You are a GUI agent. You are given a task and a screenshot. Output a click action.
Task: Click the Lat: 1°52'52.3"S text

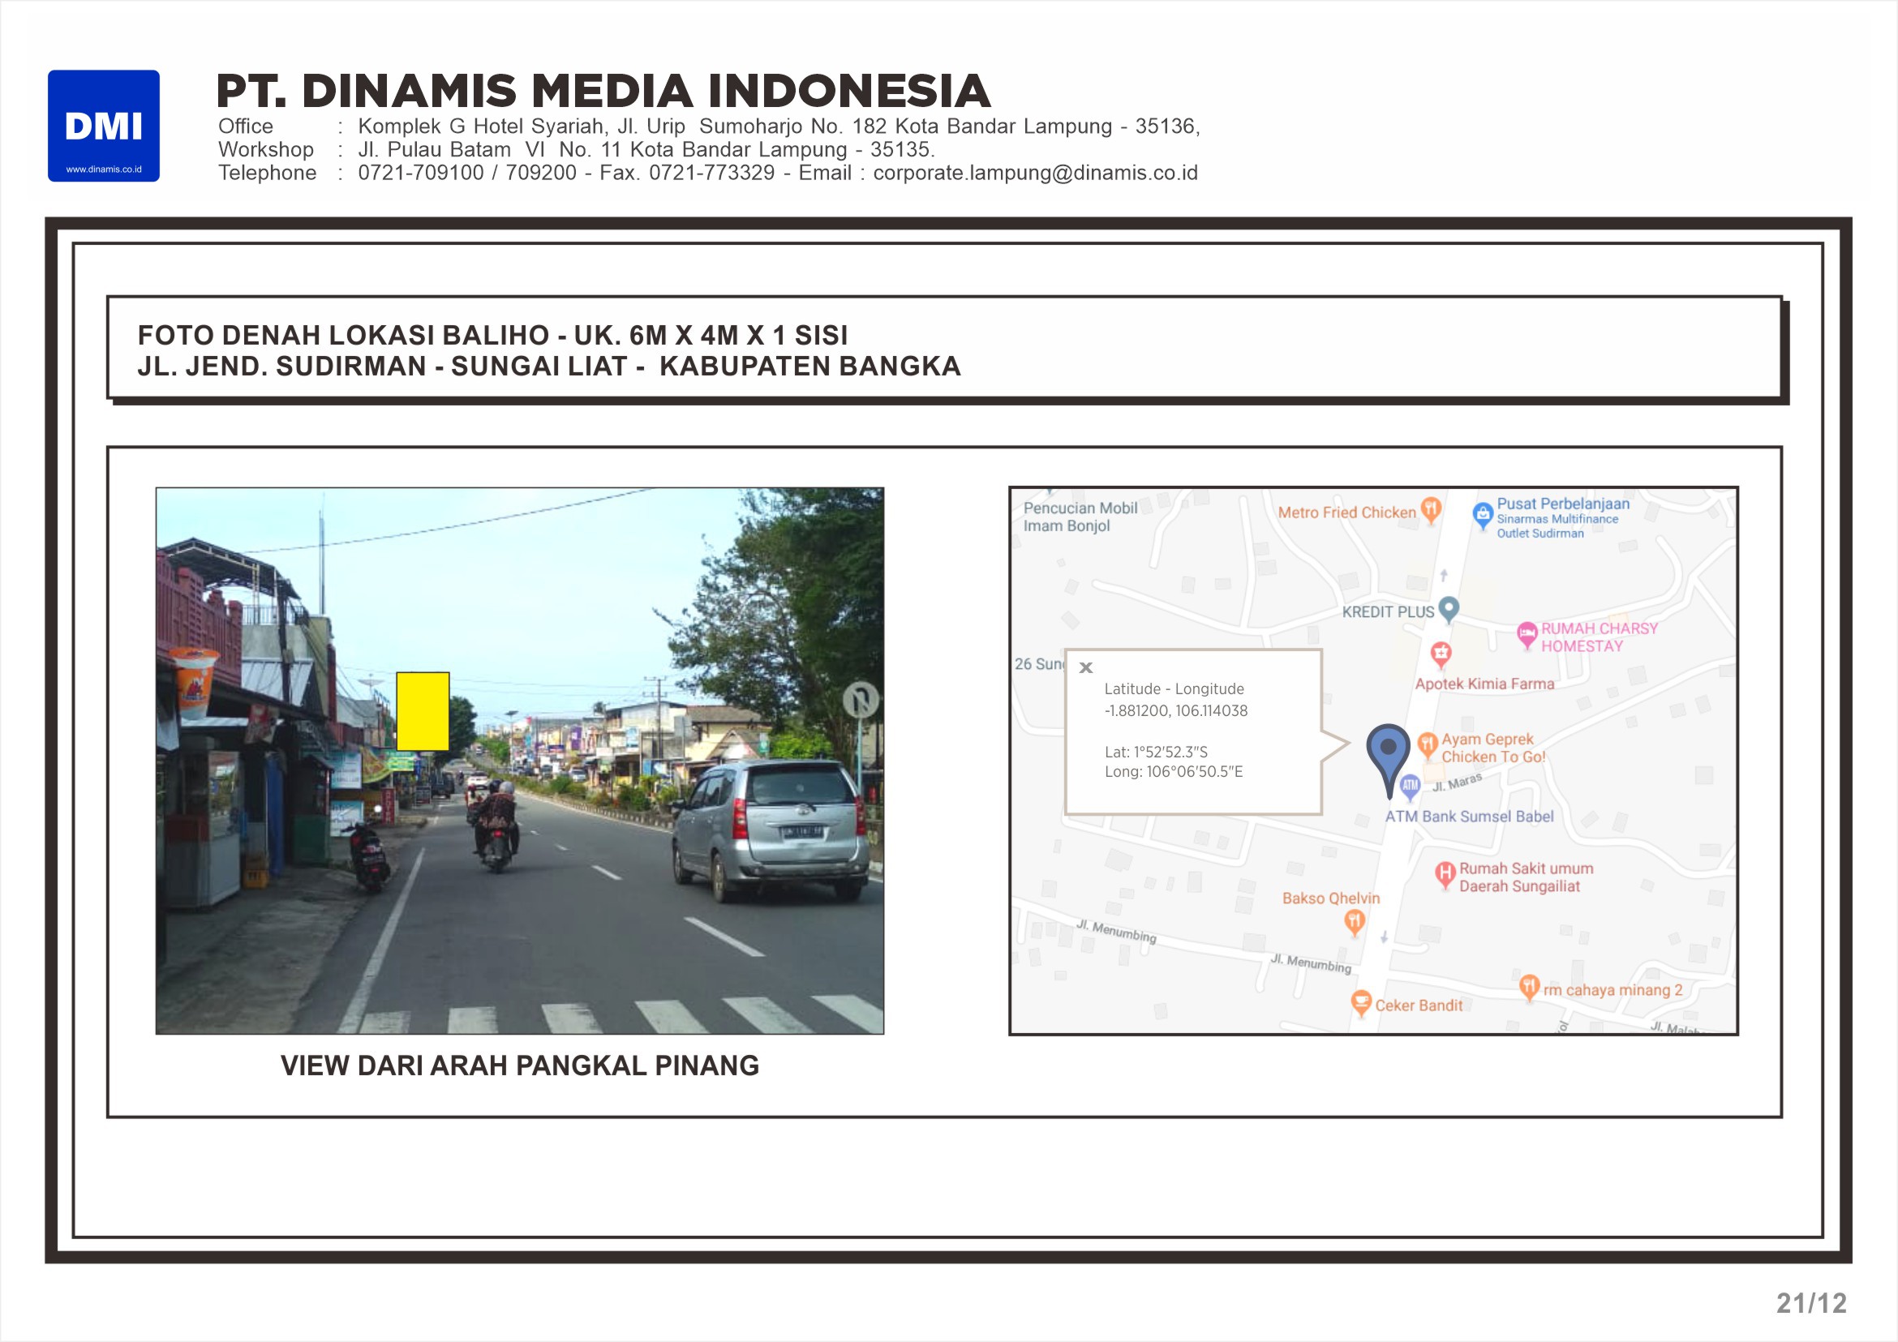coord(1156,752)
